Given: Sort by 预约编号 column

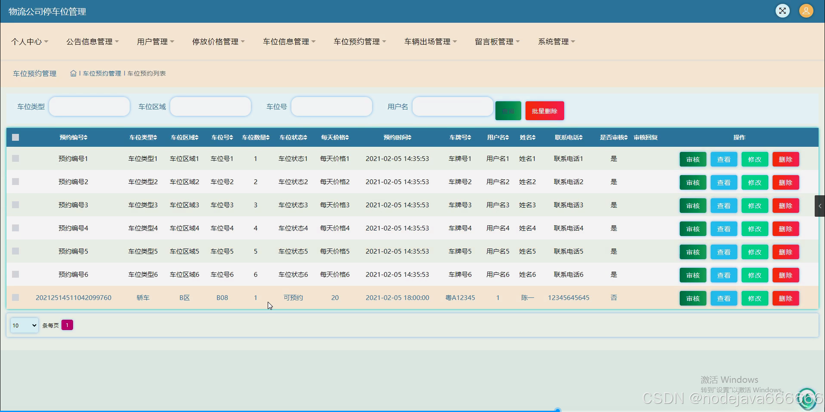Looking at the screenshot, I should [73, 137].
